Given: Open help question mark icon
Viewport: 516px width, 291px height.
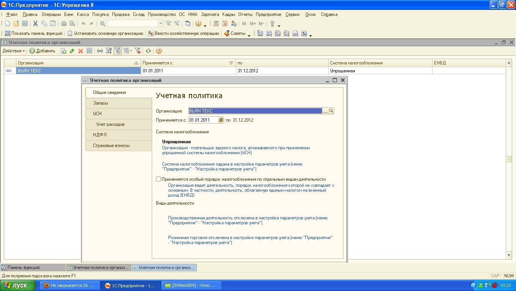Looking at the screenshot, I should click(159, 51).
